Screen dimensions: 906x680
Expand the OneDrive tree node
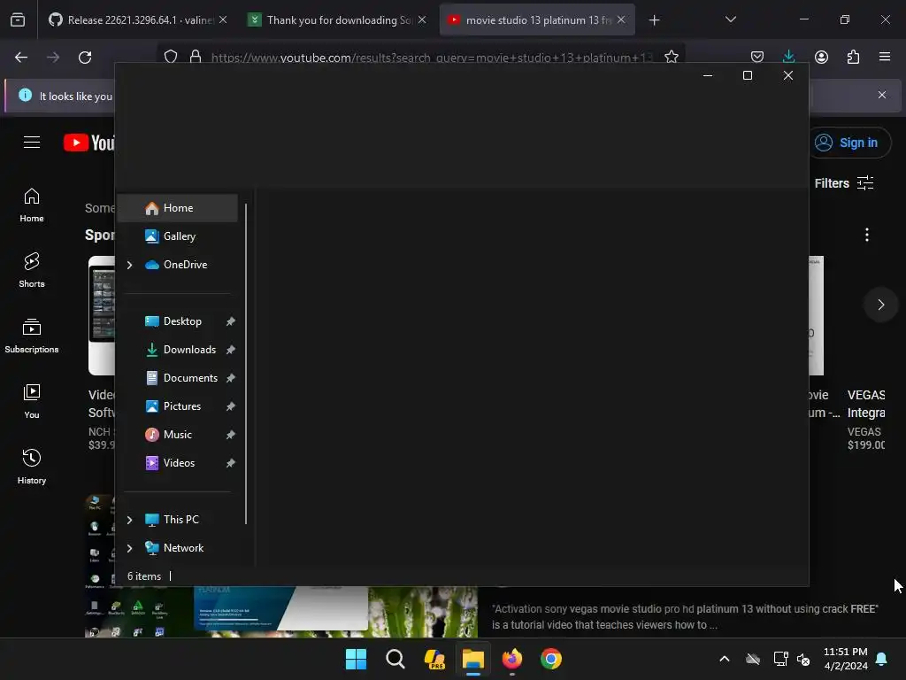tap(129, 265)
